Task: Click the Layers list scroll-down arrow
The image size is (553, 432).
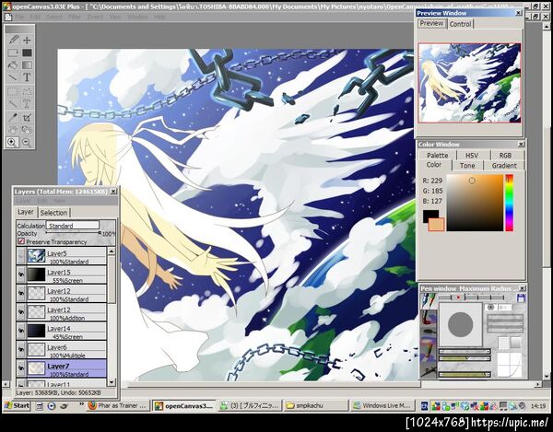Action: (x=112, y=382)
